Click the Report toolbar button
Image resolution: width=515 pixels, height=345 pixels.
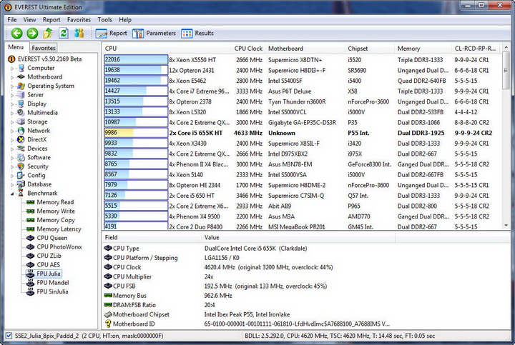(x=112, y=33)
